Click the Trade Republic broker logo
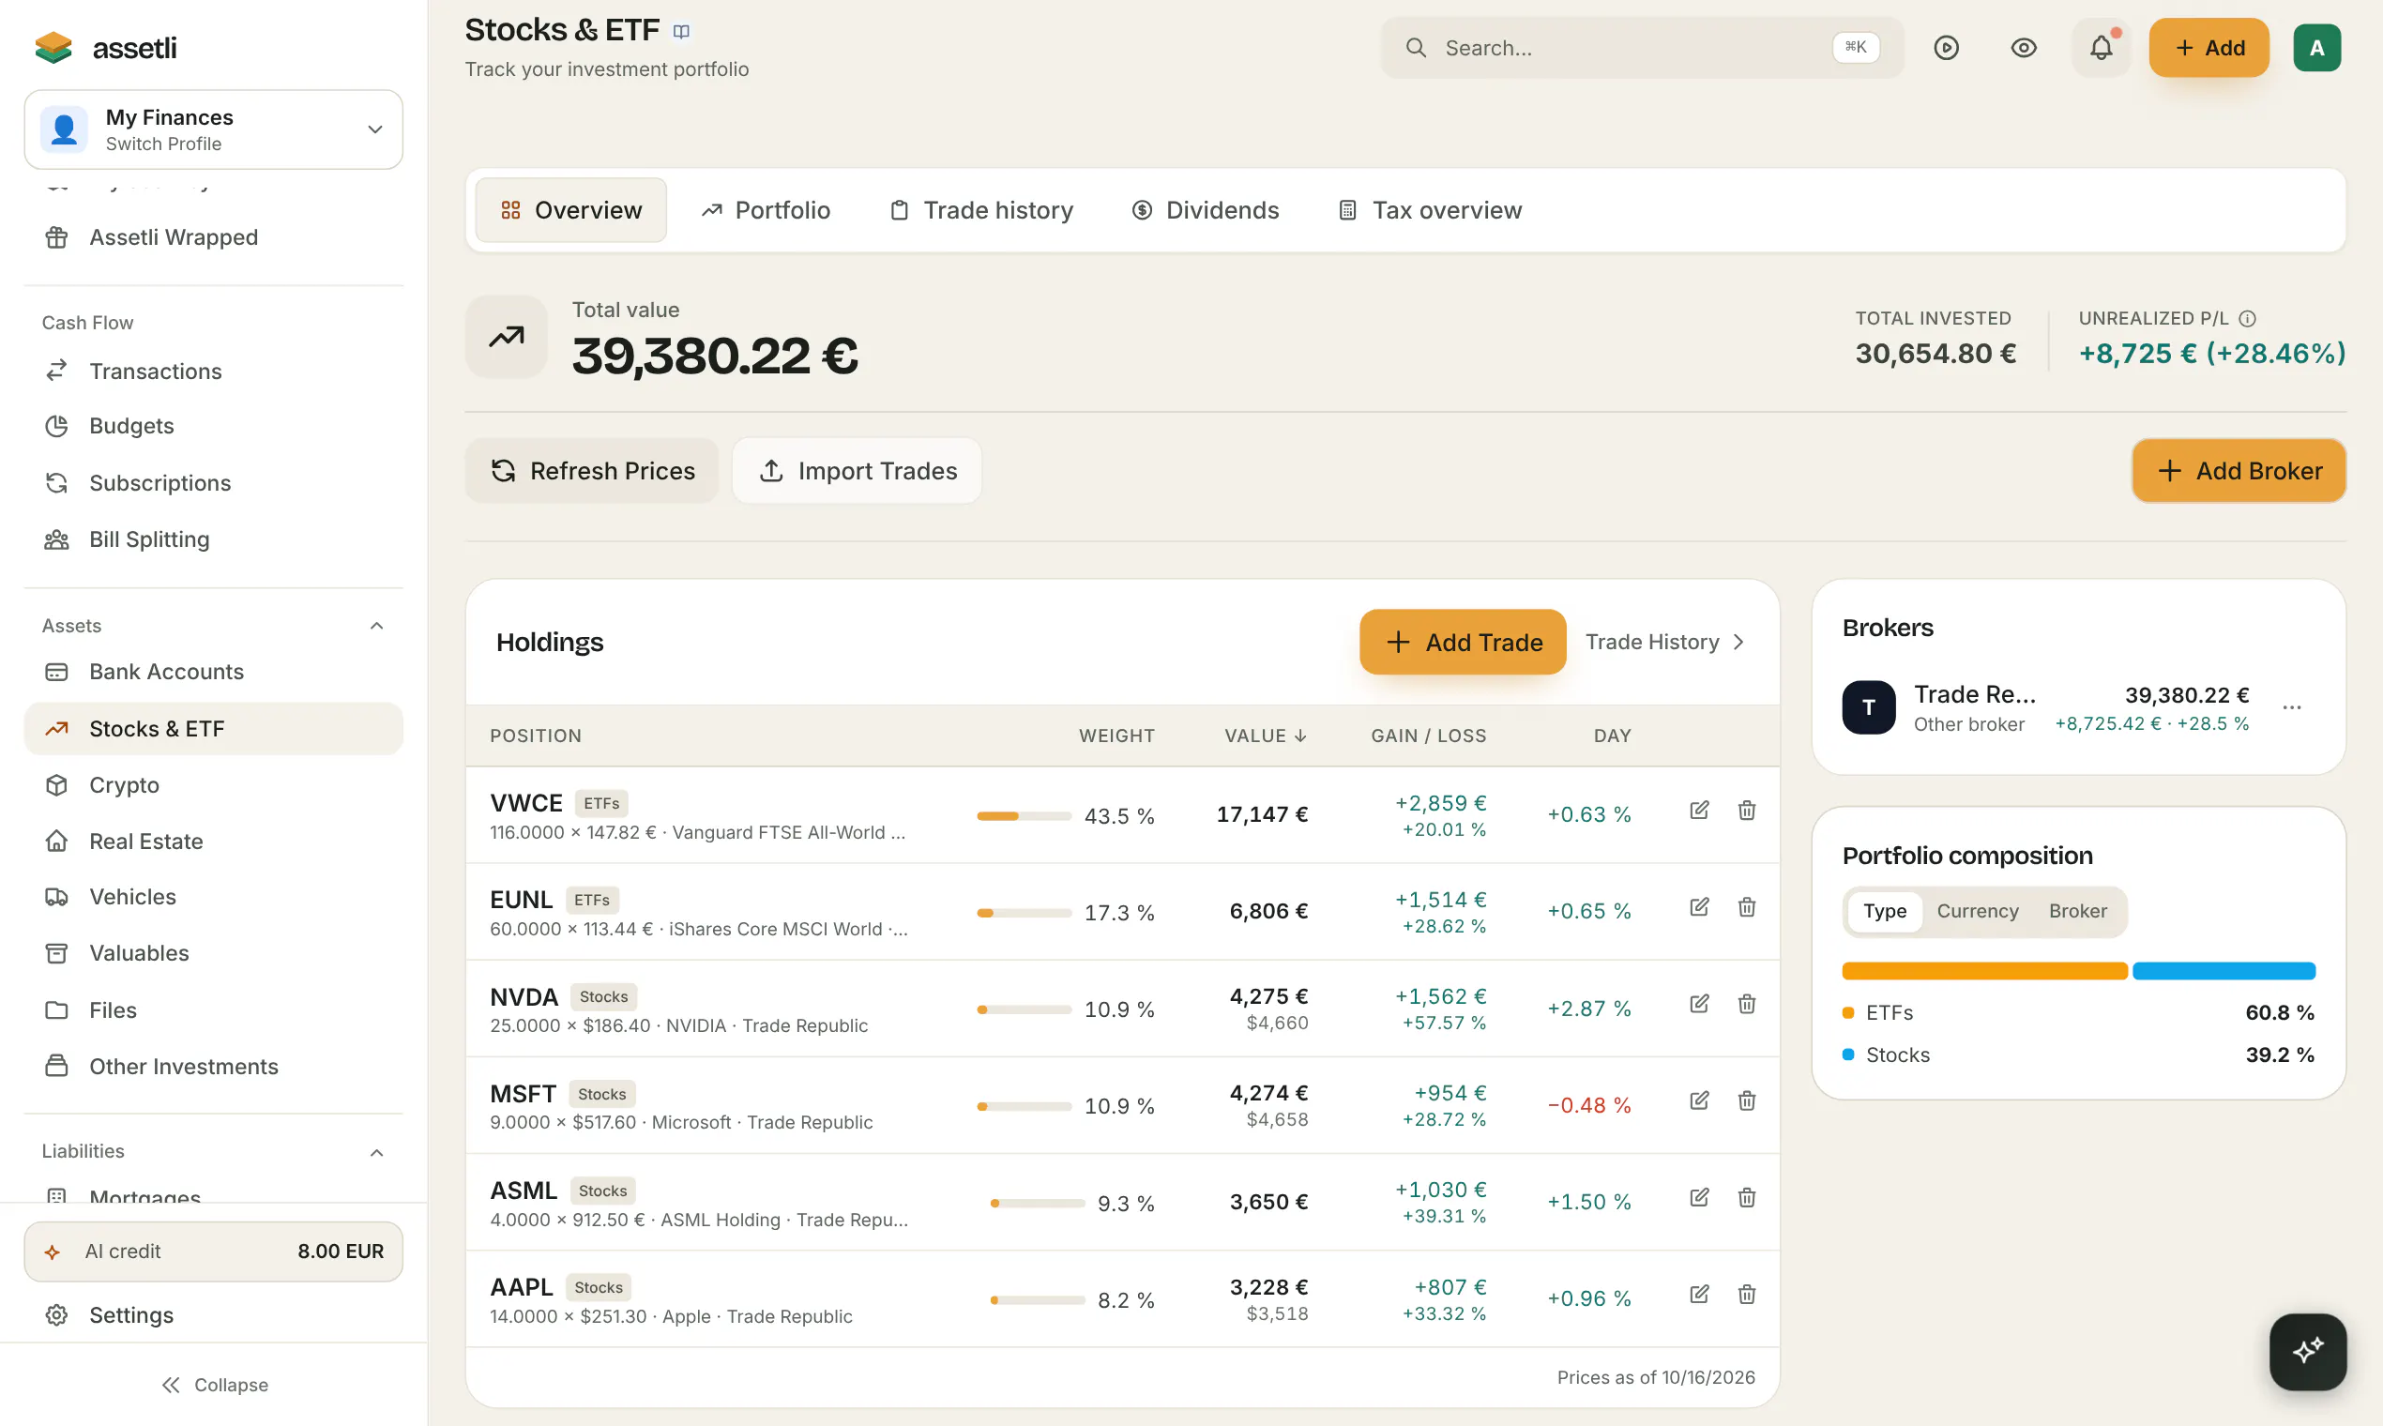 point(1868,707)
